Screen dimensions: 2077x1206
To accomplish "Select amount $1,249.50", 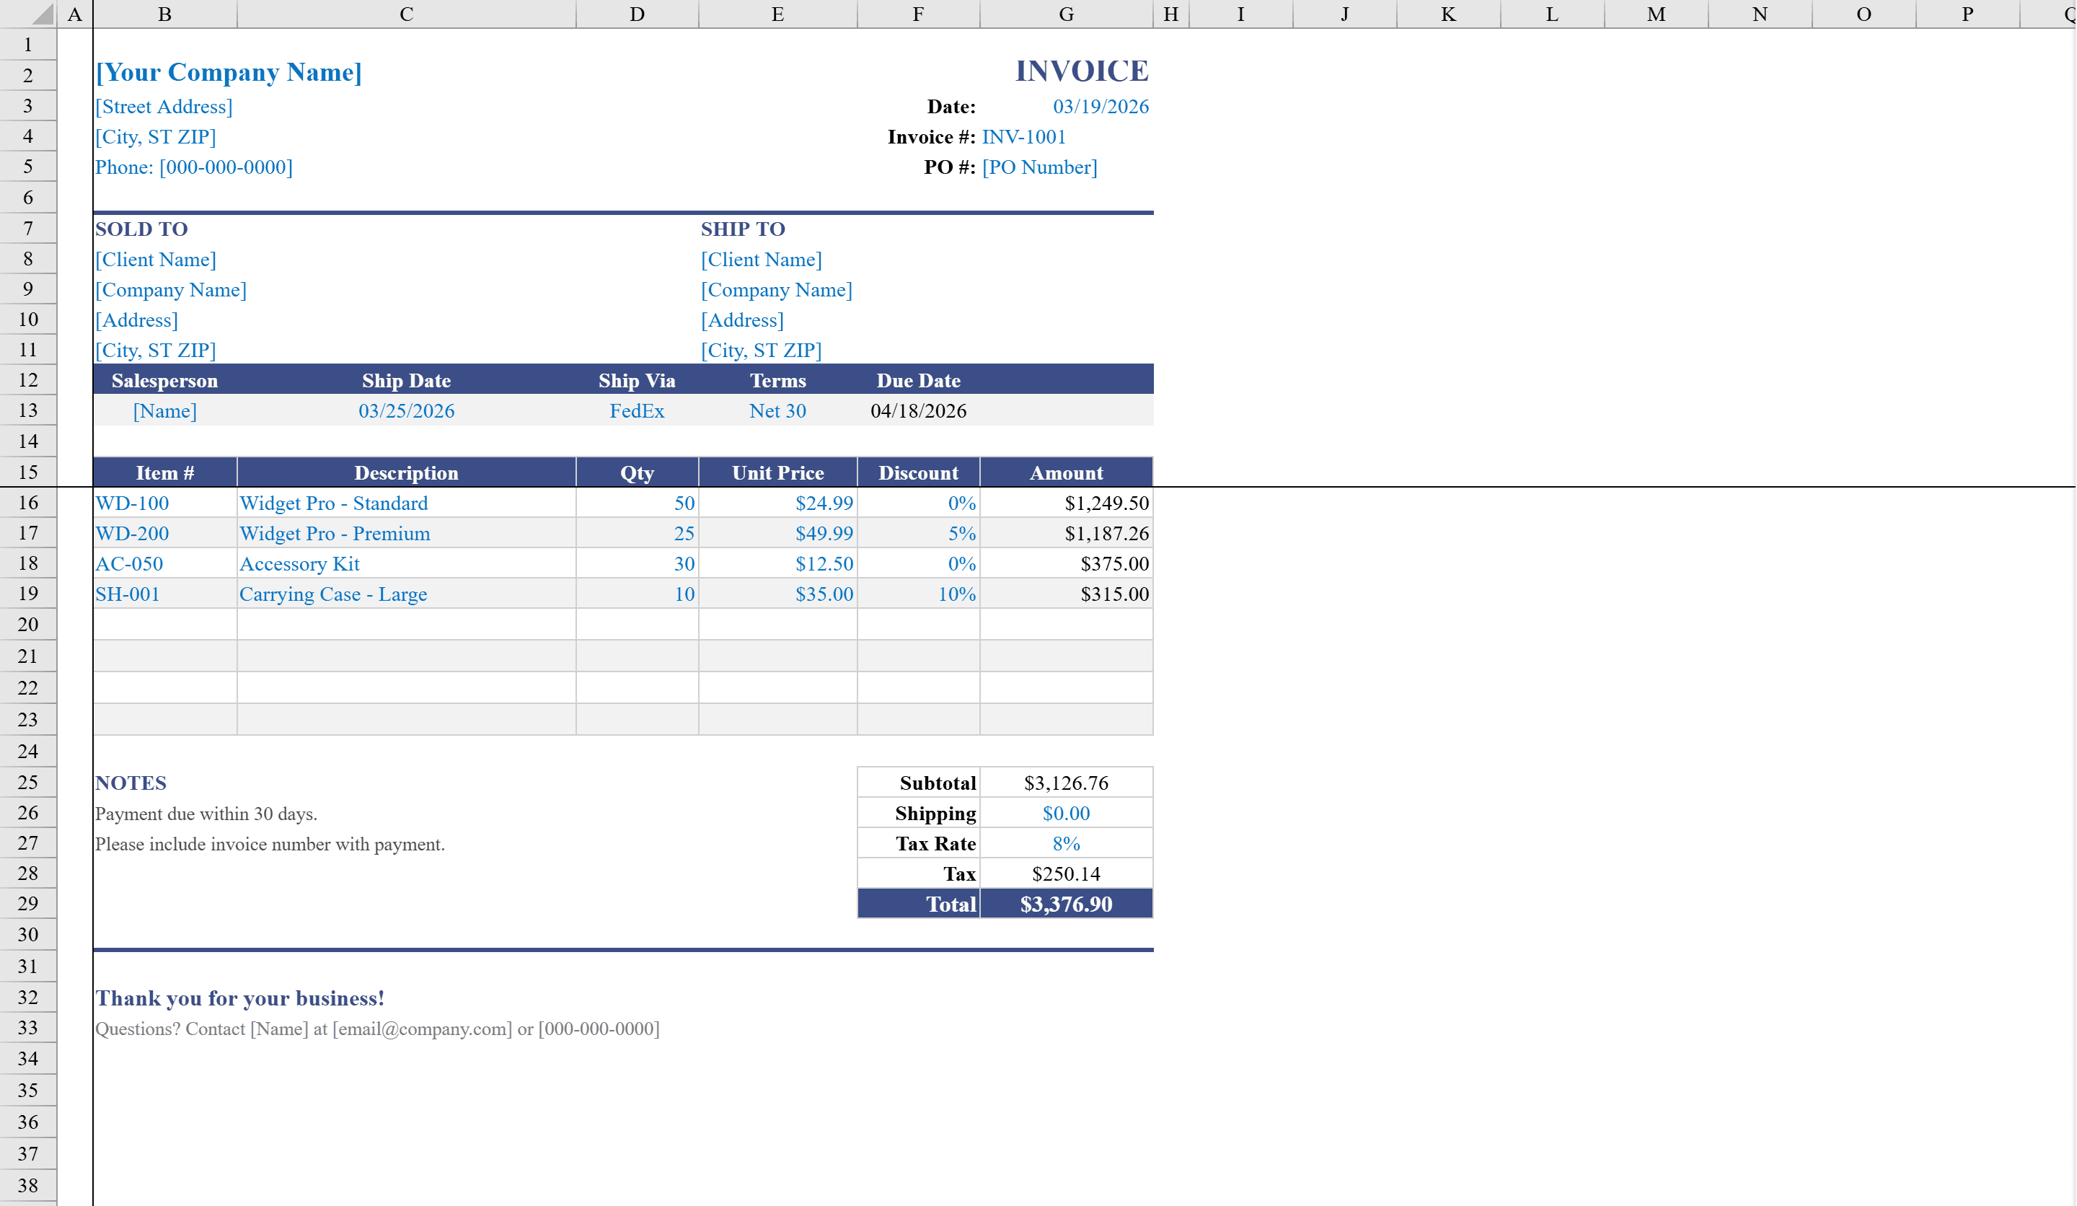I will [1067, 503].
